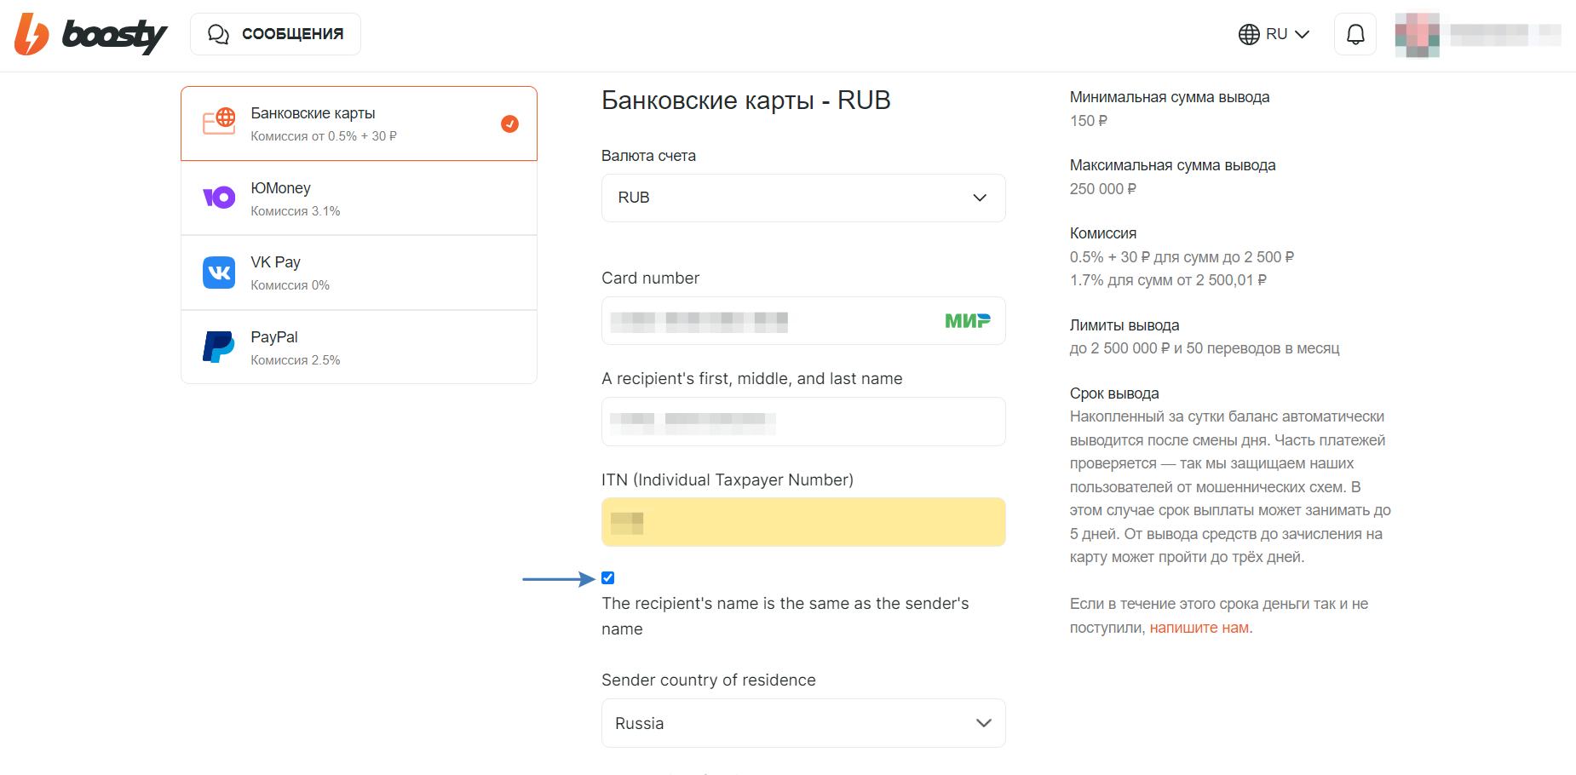Screen dimensions: 1576x775
Task: Click the ITN taxpayer number field
Action: [x=803, y=522]
